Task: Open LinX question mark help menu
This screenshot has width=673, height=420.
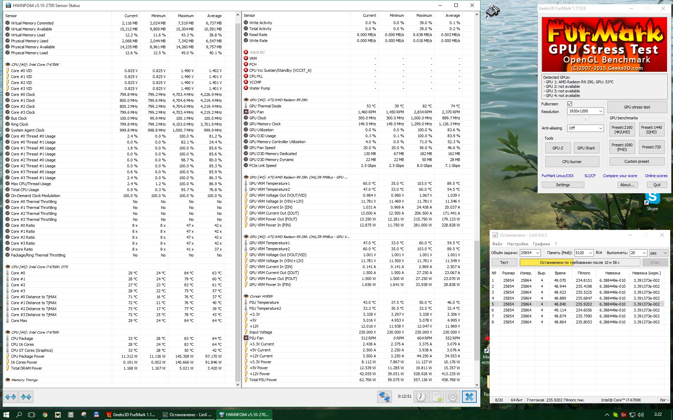Action: coord(556,244)
